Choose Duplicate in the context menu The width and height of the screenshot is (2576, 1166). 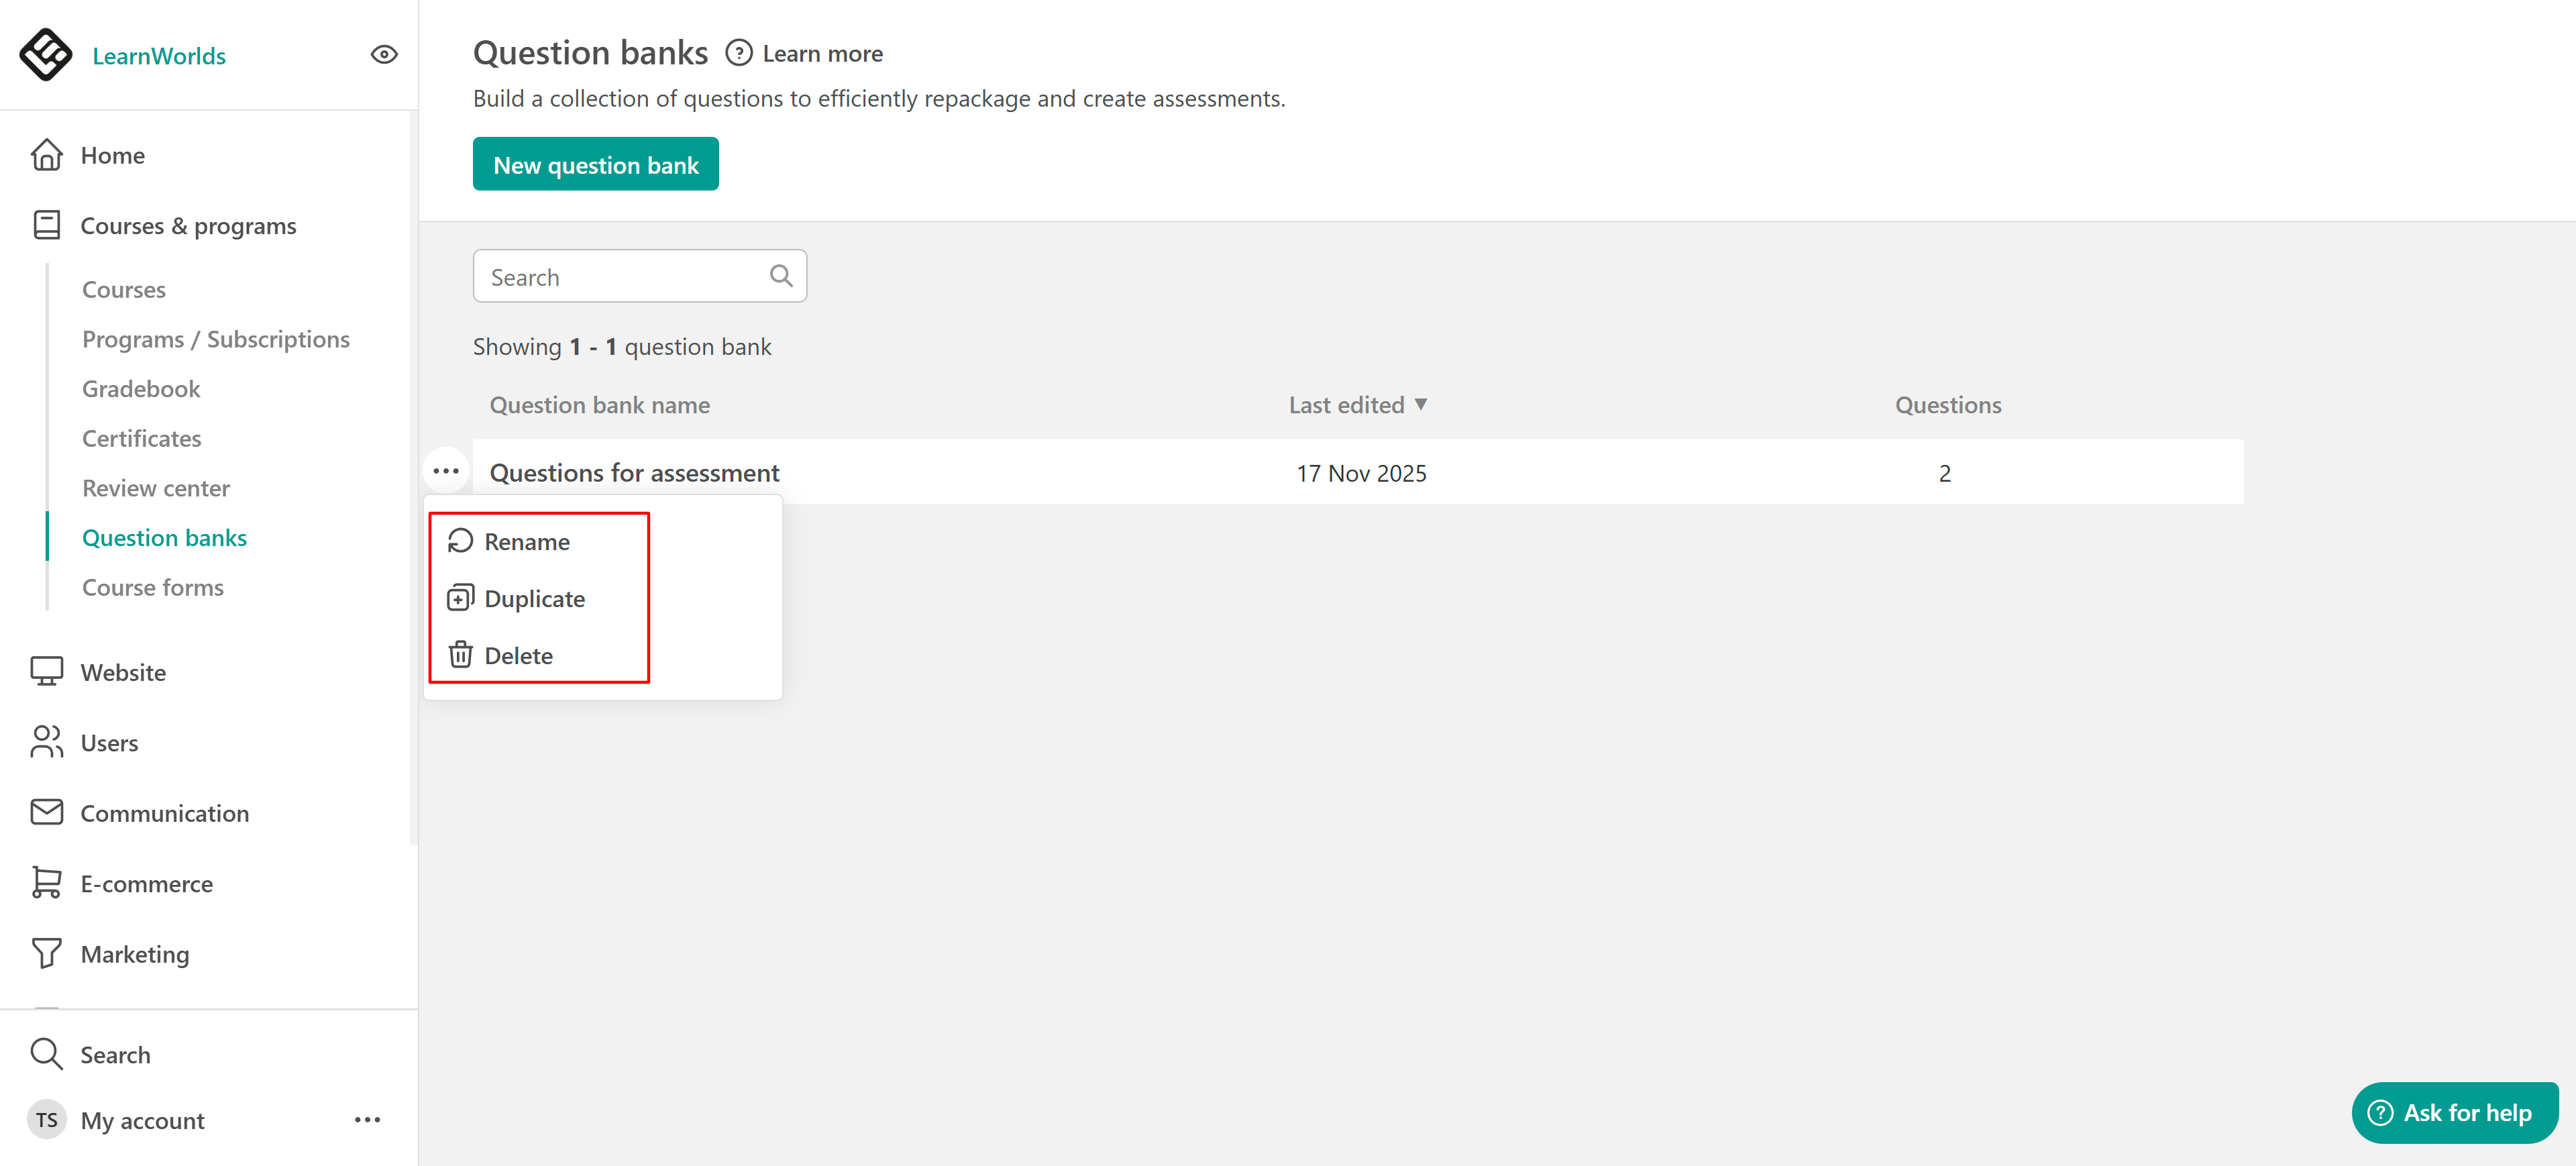click(x=534, y=598)
